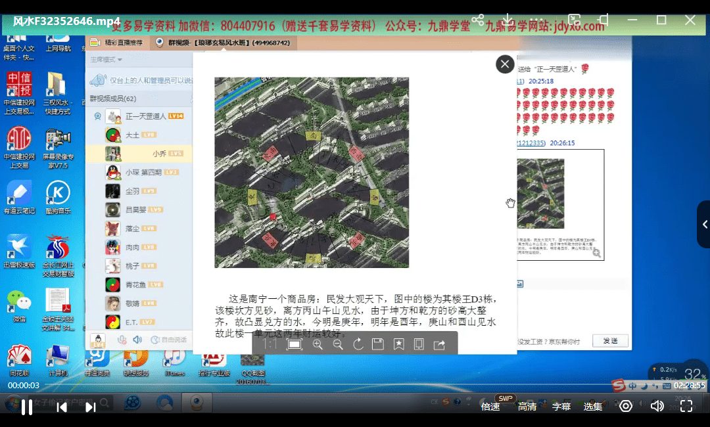Toggle fullscreen mode in the player

(686, 406)
